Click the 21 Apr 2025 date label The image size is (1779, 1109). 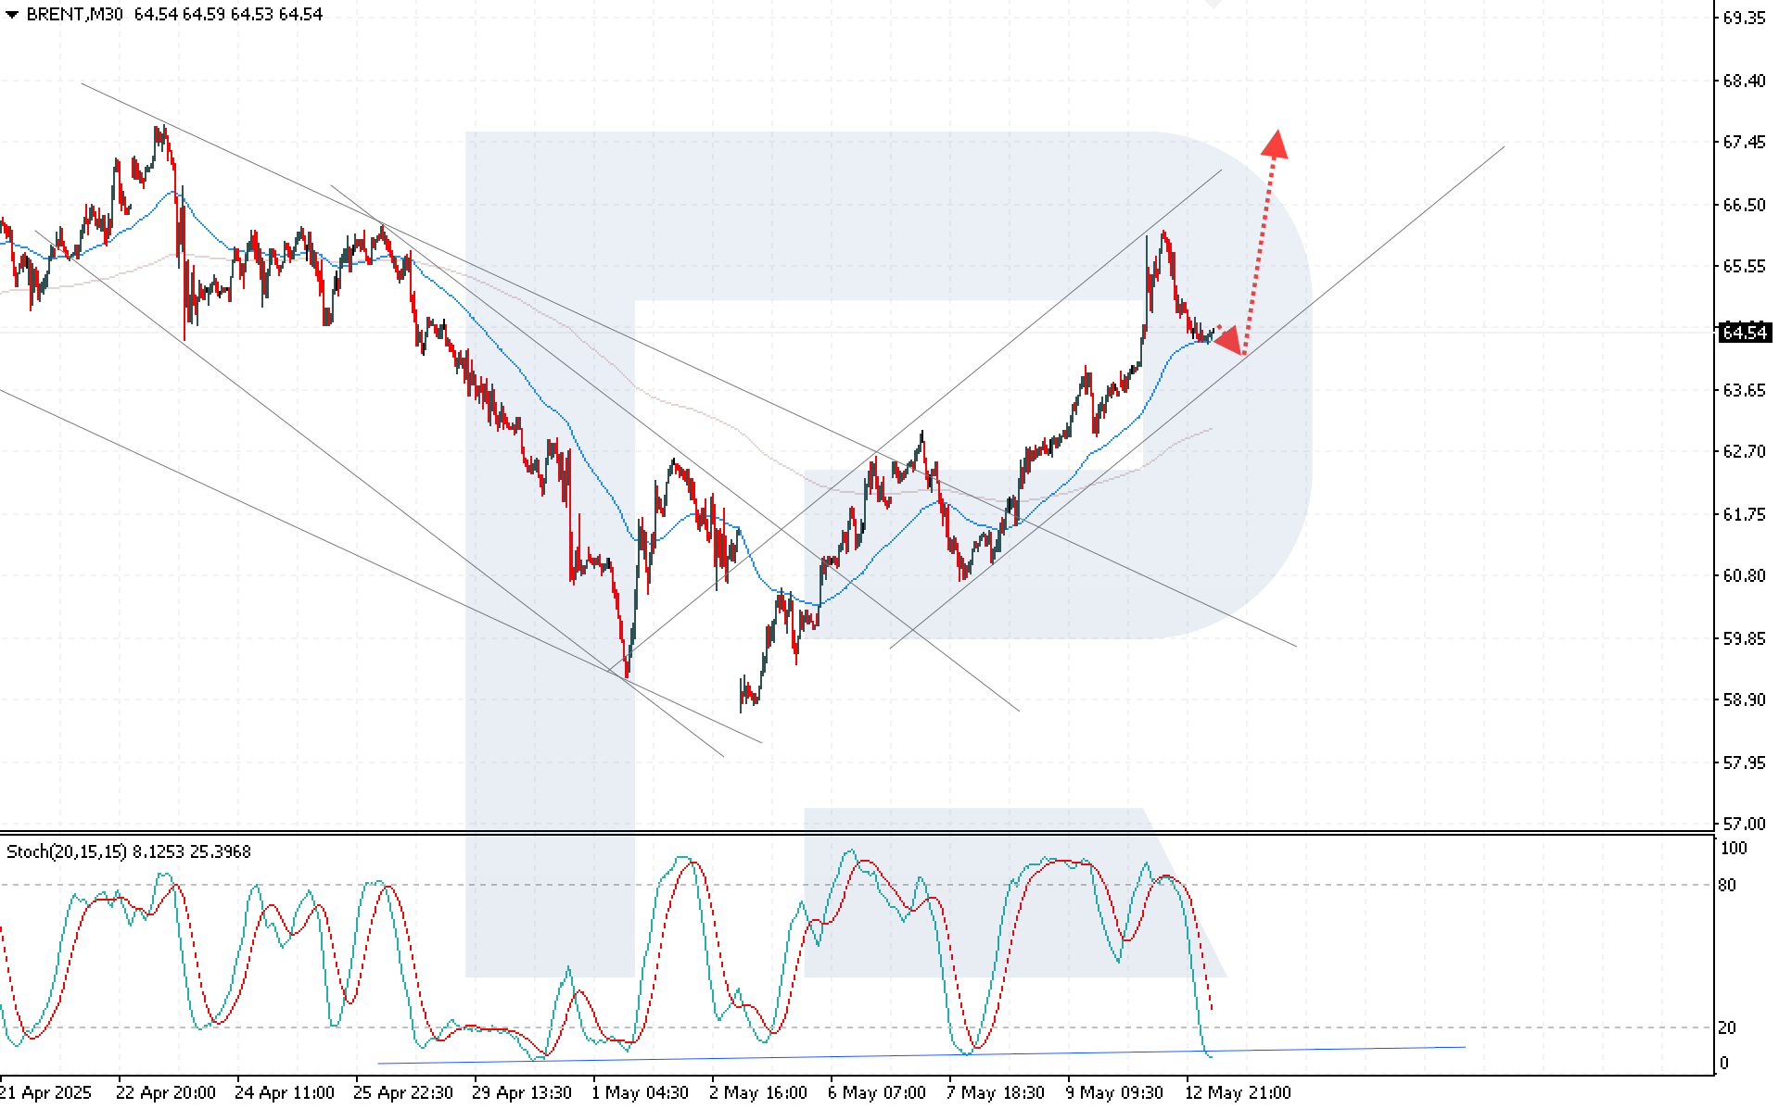coord(46,1092)
